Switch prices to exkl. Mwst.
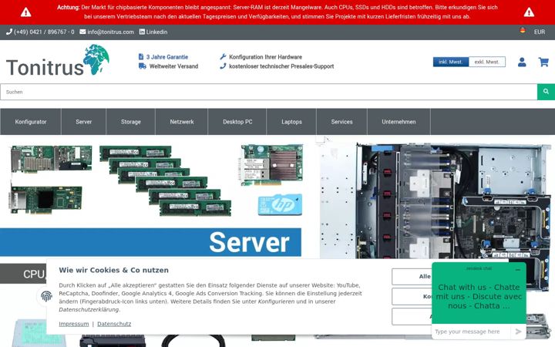This screenshot has width=555, height=347. point(487,62)
